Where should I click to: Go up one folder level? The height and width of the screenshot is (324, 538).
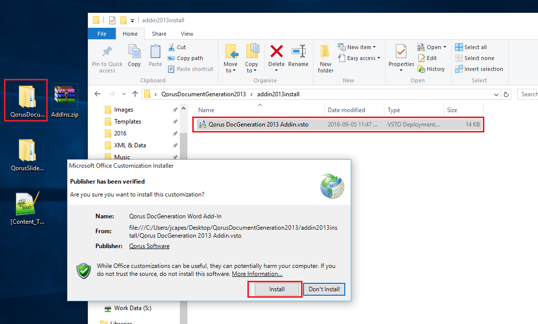(x=135, y=94)
